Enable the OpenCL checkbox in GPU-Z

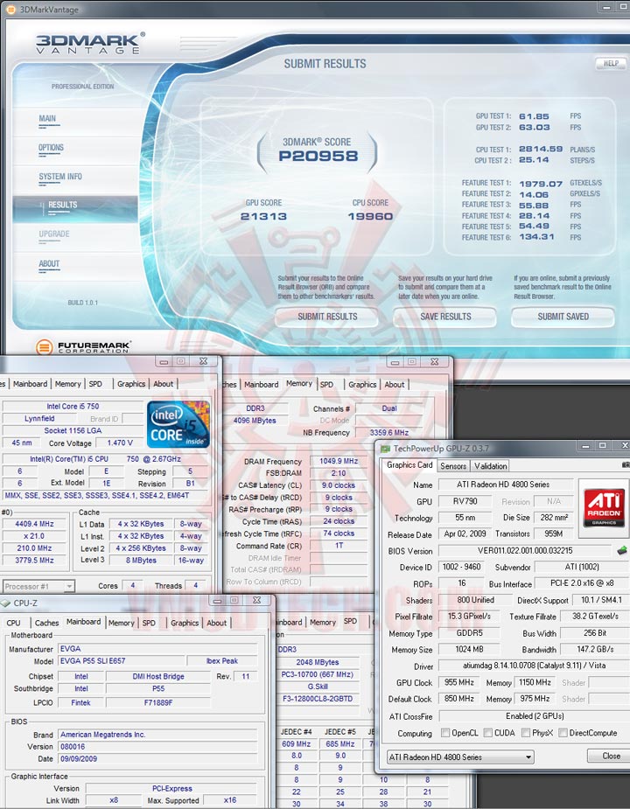[445, 733]
